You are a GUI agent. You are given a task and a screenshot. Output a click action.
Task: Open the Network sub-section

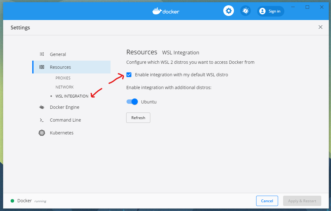65,87
